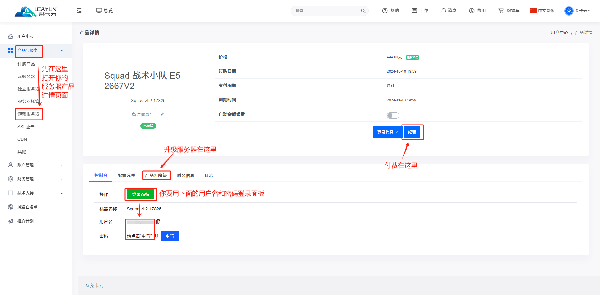Click the 用户中心 home icon
The width and height of the screenshot is (600, 295).
[x=11, y=36]
